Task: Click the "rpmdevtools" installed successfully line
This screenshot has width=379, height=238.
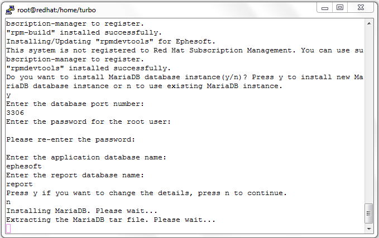Action: coord(88,68)
